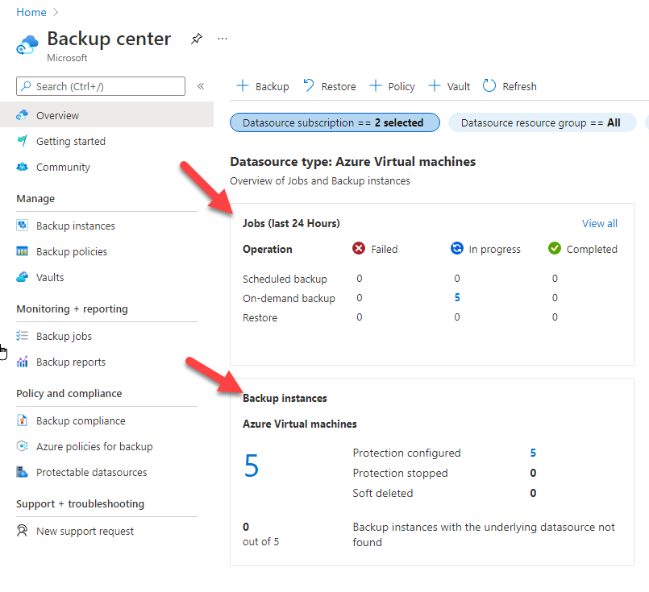Screen dimensions: 649x592
Task: Create a new Policy from toolbar
Action: (x=393, y=86)
